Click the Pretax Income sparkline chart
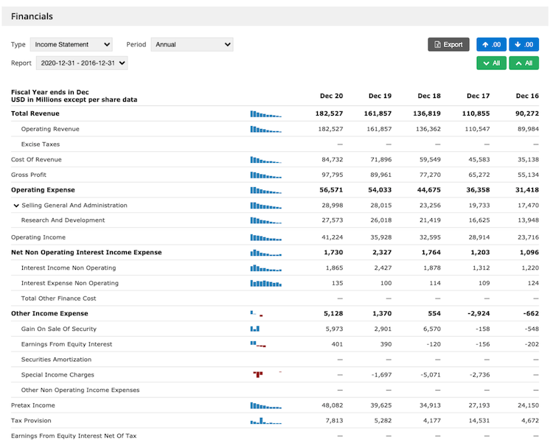 pyautogui.click(x=266, y=406)
